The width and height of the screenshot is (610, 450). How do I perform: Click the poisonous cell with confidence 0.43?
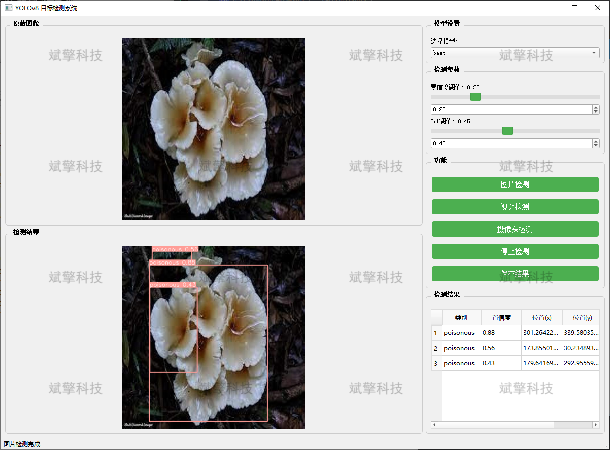click(461, 363)
